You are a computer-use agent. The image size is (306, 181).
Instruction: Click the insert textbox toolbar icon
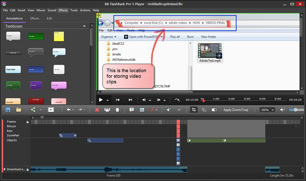point(131,110)
